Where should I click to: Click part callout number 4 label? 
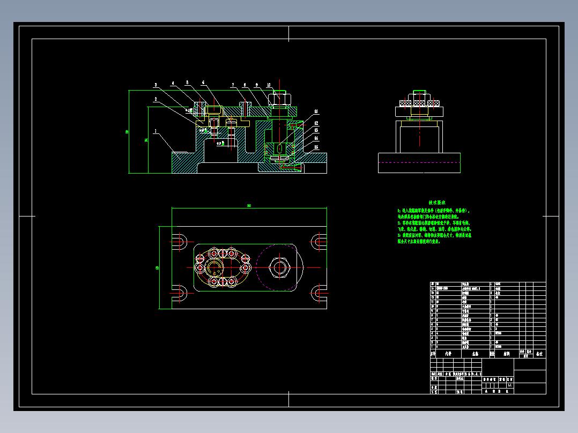173,83
